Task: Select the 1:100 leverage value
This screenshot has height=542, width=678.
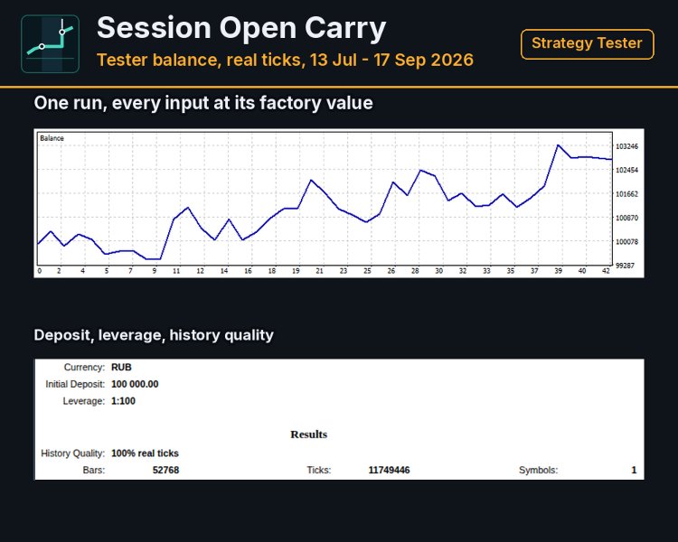Action: [x=123, y=401]
